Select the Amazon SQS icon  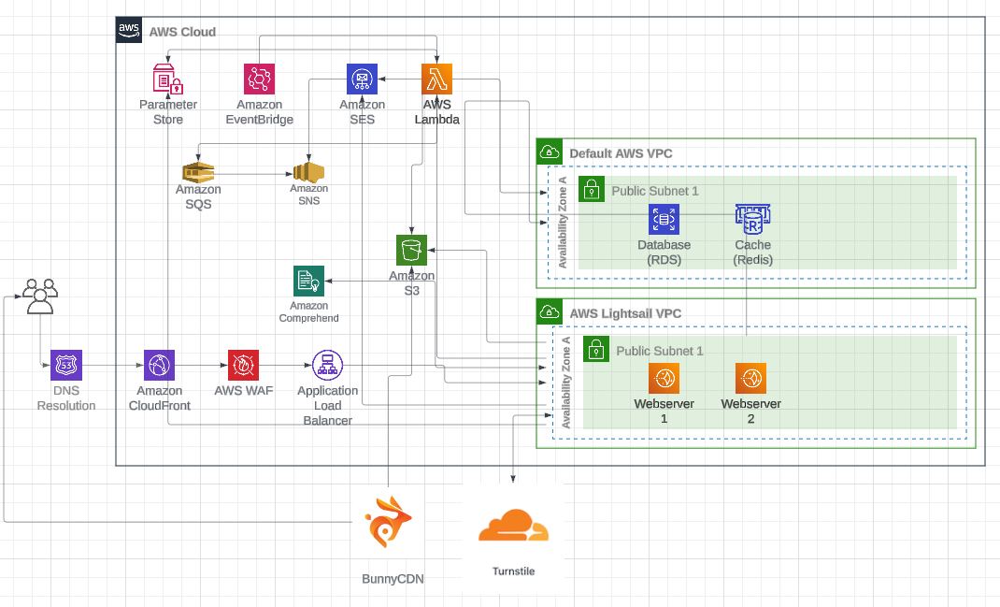198,172
